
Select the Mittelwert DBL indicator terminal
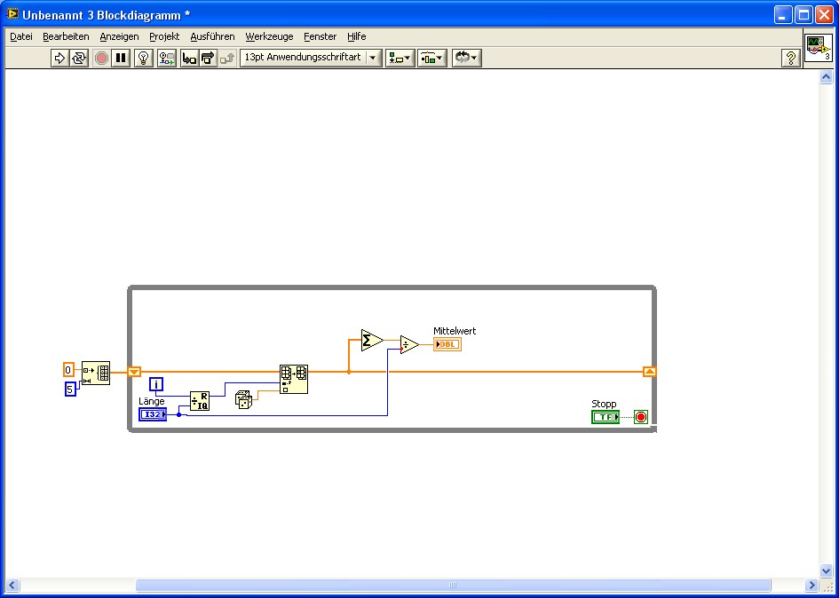[447, 344]
